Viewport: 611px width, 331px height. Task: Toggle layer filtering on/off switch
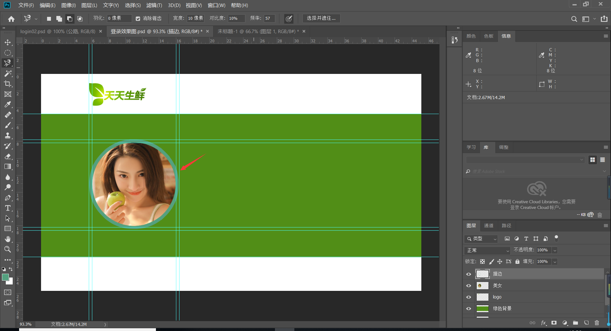pyautogui.click(x=556, y=238)
